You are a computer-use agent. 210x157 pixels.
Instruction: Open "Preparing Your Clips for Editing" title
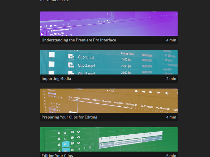coord(69,117)
